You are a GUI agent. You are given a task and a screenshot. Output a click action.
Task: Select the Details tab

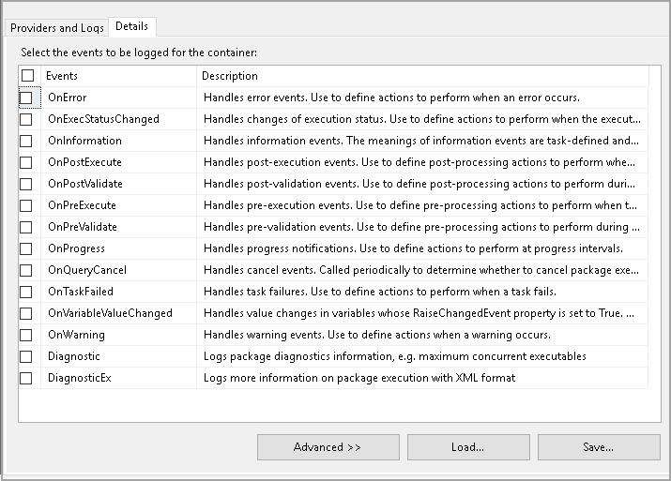[132, 26]
